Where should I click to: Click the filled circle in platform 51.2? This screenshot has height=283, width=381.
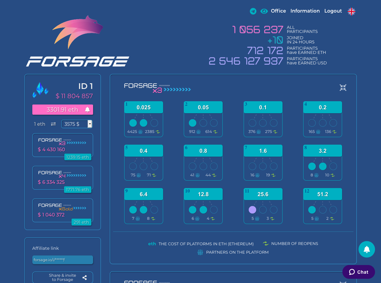pyautogui.click(x=312, y=210)
